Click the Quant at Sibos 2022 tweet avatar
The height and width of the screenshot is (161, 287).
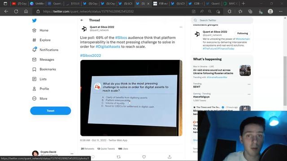coord(84,29)
